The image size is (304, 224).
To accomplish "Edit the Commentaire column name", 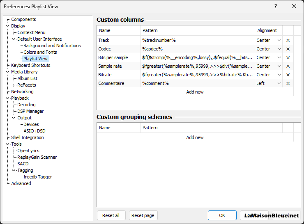I will [118, 83].
